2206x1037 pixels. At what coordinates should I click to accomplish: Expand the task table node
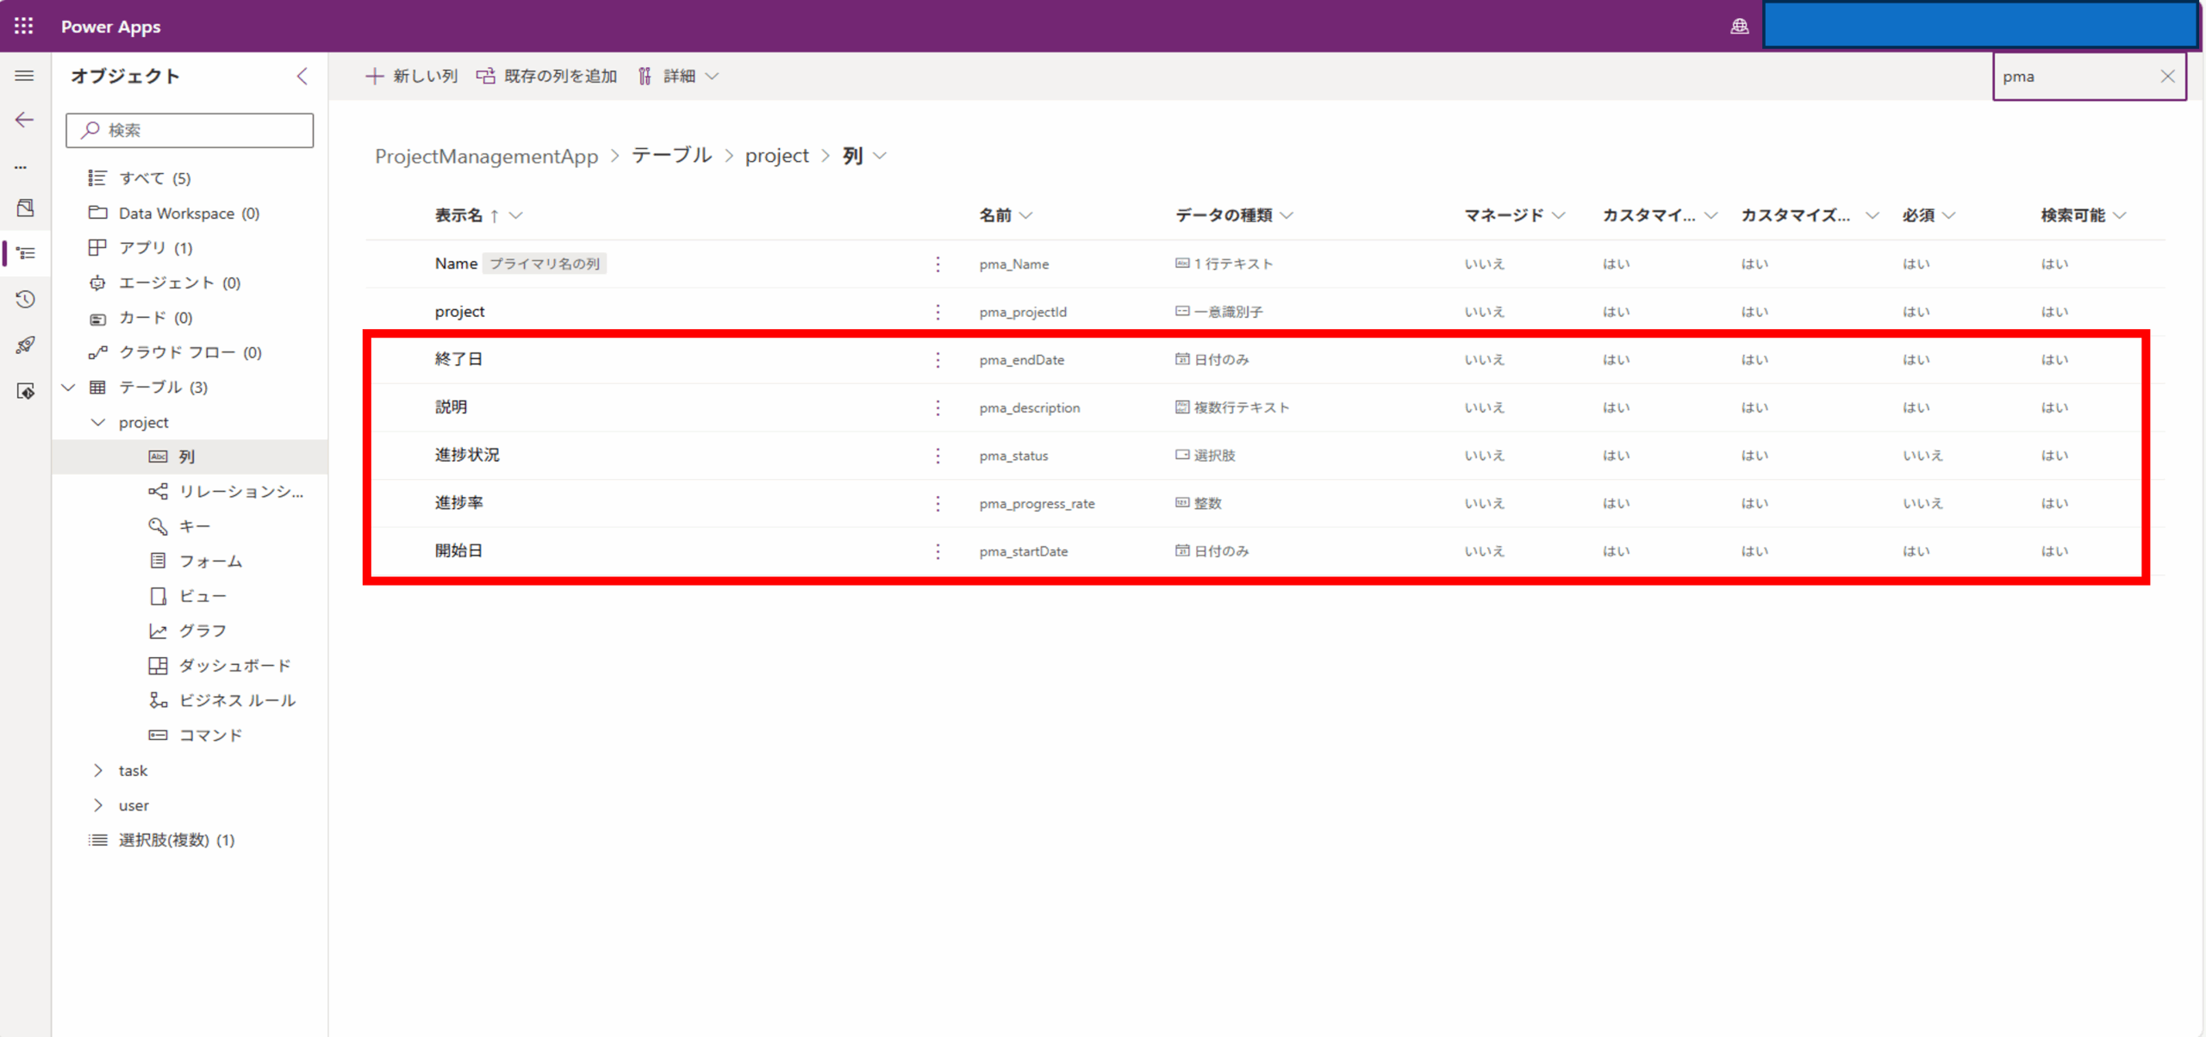coord(99,770)
